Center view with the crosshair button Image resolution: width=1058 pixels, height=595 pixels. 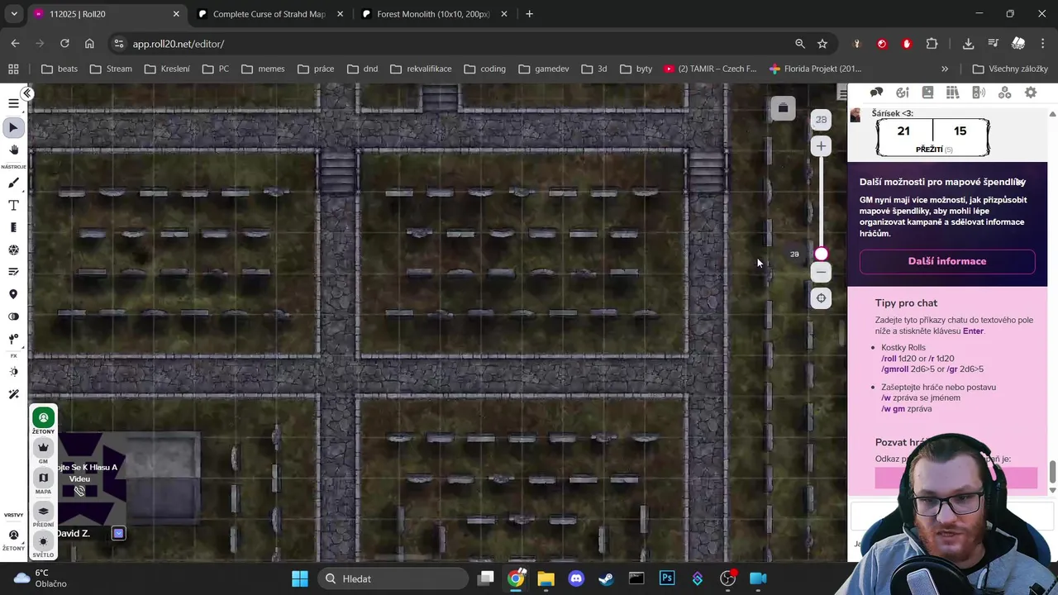coord(821,298)
